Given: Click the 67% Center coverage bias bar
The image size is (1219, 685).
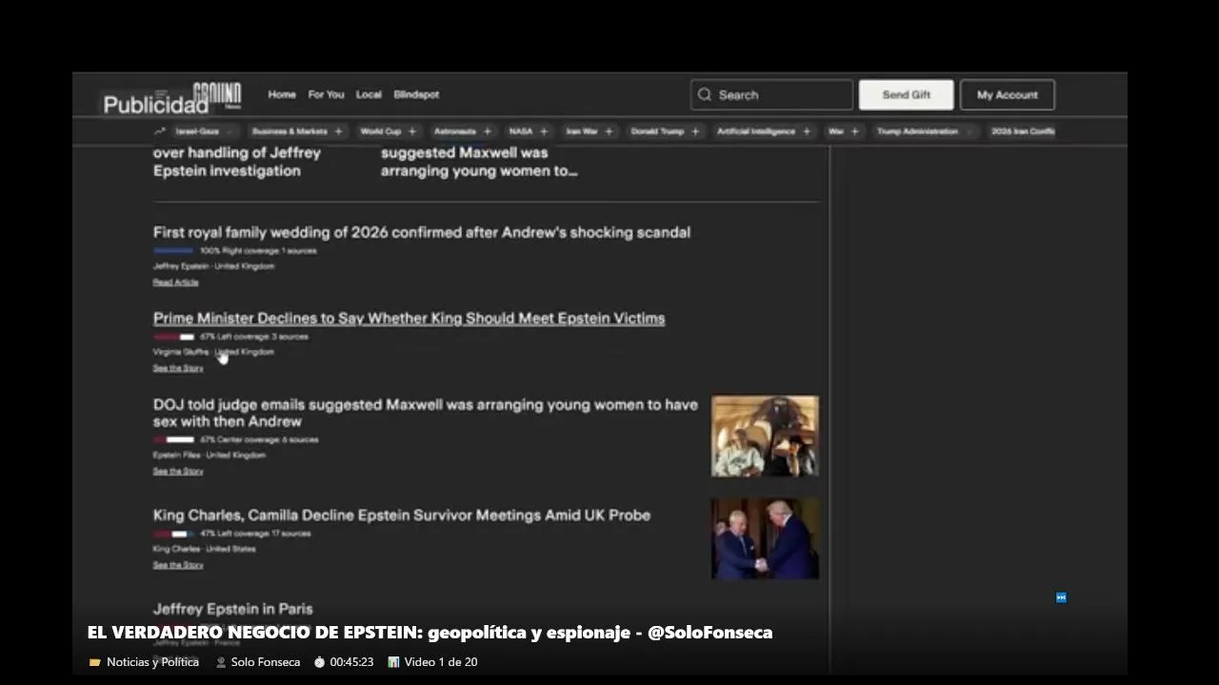Looking at the screenshot, I should pos(173,440).
